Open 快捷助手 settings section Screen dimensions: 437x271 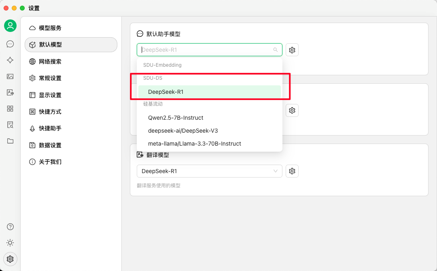coord(71,128)
